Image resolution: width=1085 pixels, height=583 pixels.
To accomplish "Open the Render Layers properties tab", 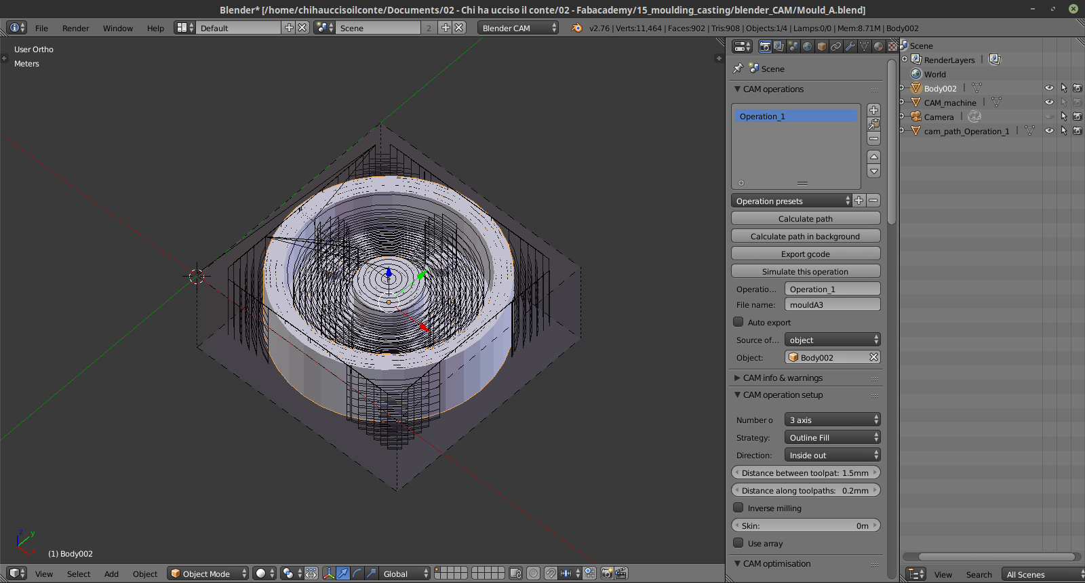I will [778, 46].
